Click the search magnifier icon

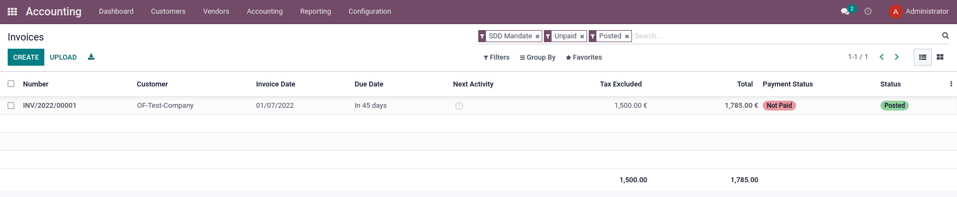tap(945, 36)
